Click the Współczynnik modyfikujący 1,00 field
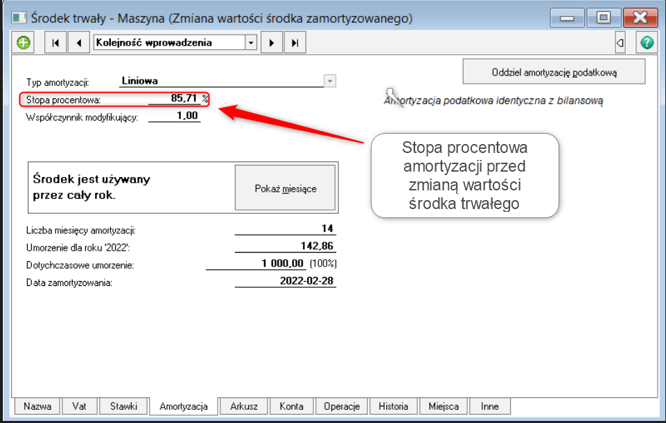Viewport: 666px width, 423px height. [174, 116]
